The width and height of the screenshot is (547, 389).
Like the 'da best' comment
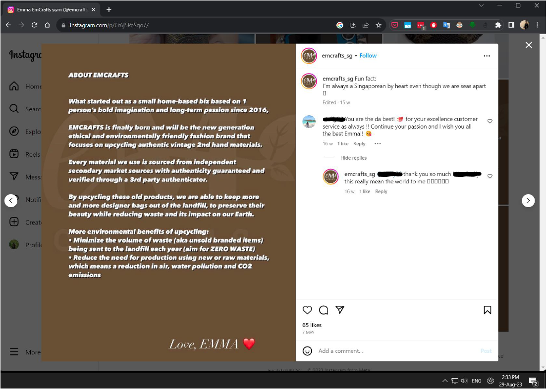[x=490, y=121]
